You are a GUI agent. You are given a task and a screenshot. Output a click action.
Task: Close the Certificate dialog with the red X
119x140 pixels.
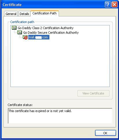pyautogui.click(x=114, y=4)
